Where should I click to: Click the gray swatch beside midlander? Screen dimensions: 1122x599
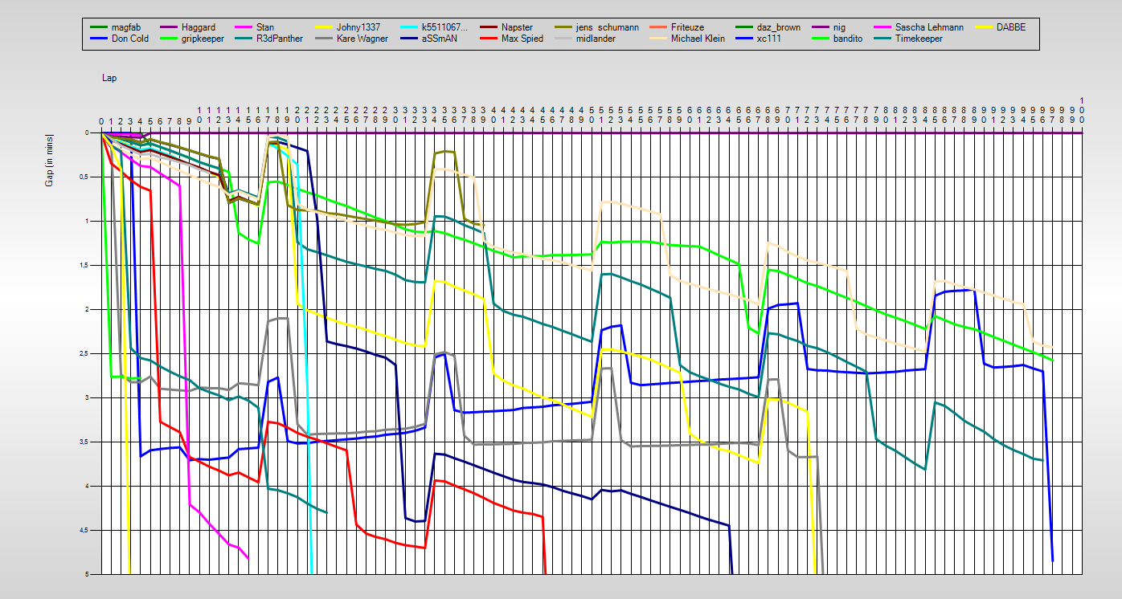tap(563, 39)
